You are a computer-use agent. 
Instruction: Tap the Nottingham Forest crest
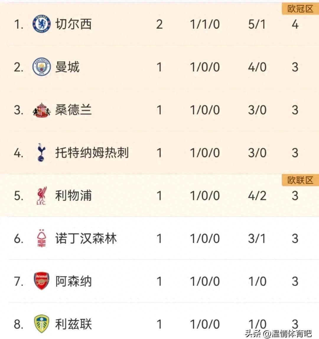pos(41,238)
